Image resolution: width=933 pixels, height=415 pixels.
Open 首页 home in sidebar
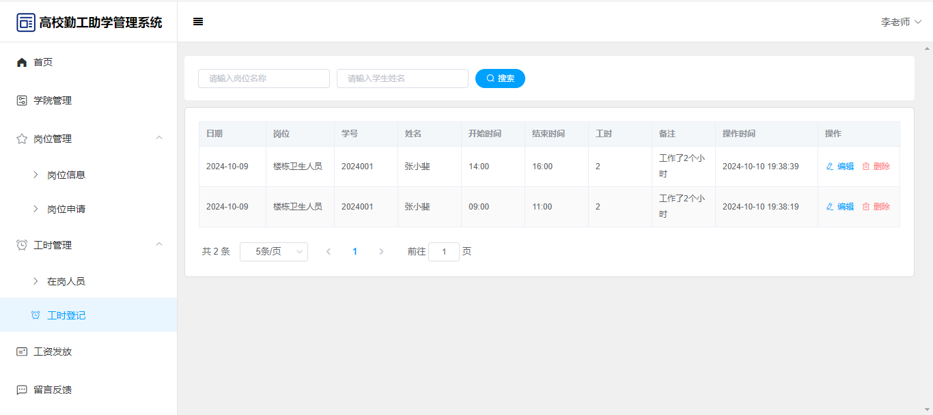tap(43, 62)
